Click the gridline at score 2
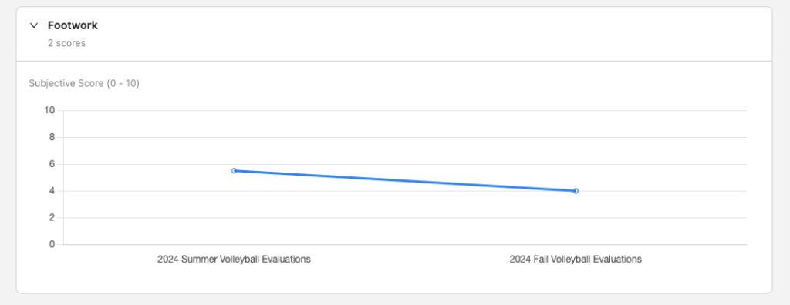This screenshot has height=305, width=790. click(404, 218)
